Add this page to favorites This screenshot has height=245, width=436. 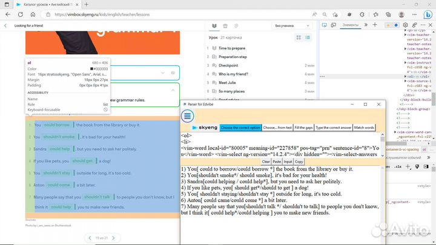[335, 15]
